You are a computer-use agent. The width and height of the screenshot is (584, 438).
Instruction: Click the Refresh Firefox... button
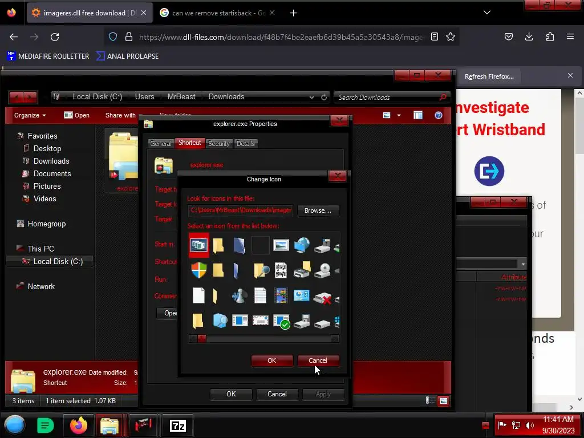(489, 76)
